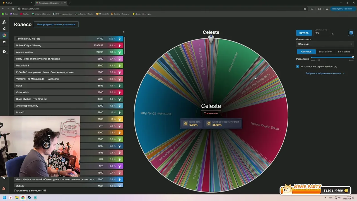Toggle the random.org service checkbox
The height and width of the screenshot is (201, 357).
pos(298,66)
